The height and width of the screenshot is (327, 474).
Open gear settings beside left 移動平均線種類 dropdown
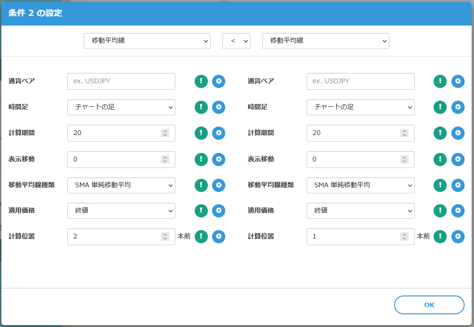pos(219,185)
